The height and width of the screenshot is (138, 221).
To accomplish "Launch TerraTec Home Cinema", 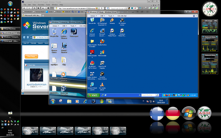I will click(x=102, y=76).
